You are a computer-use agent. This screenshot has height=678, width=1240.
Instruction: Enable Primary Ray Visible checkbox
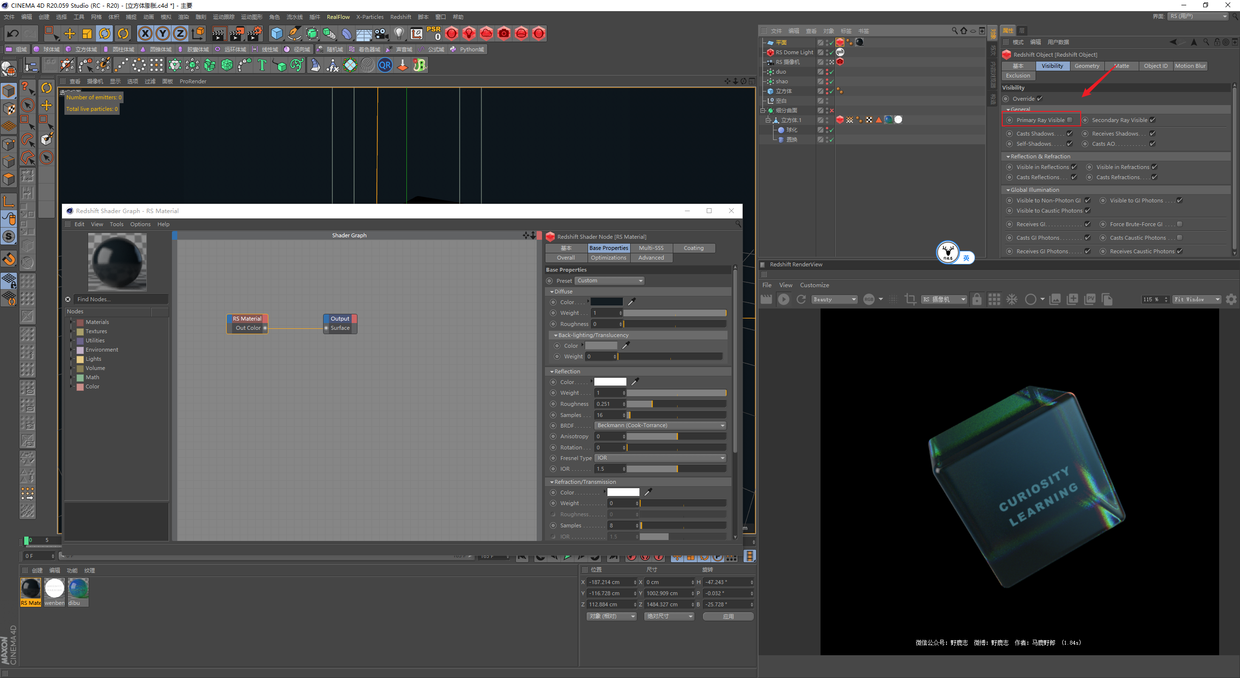point(1069,120)
